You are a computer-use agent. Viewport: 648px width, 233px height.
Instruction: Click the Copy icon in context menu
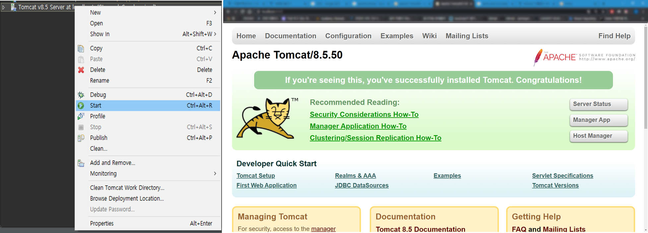(81, 48)
